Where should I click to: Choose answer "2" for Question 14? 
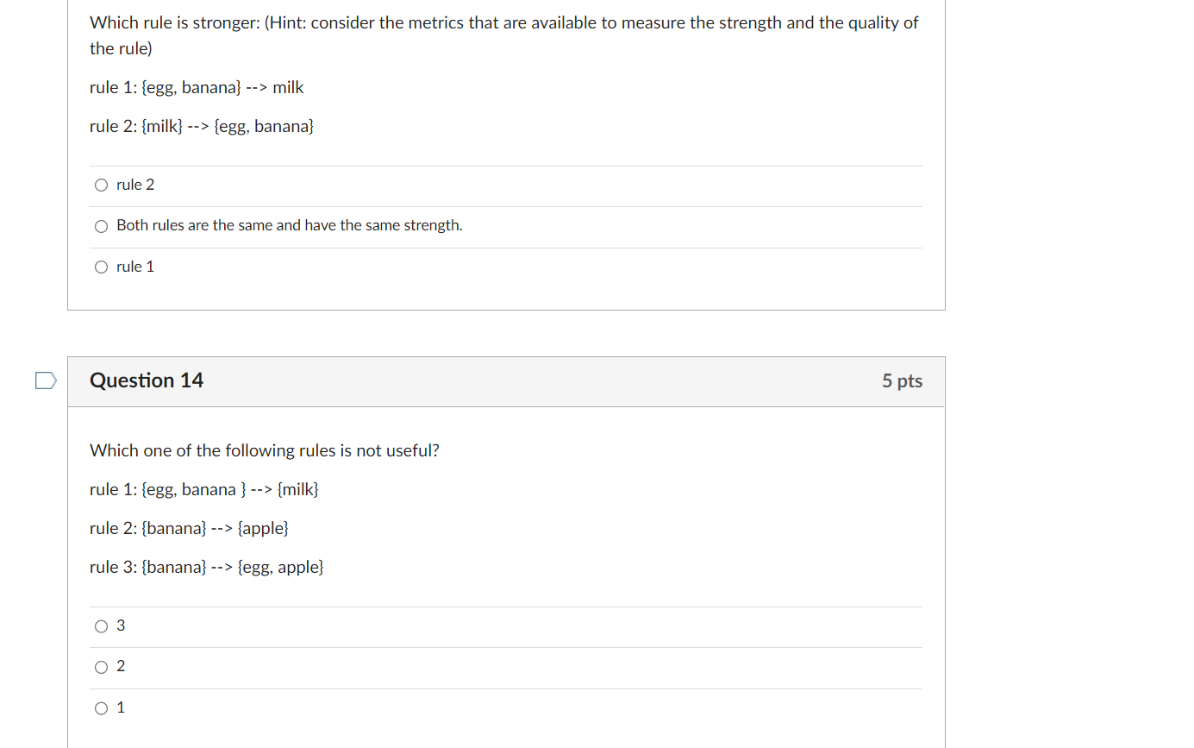click(101, 666)
